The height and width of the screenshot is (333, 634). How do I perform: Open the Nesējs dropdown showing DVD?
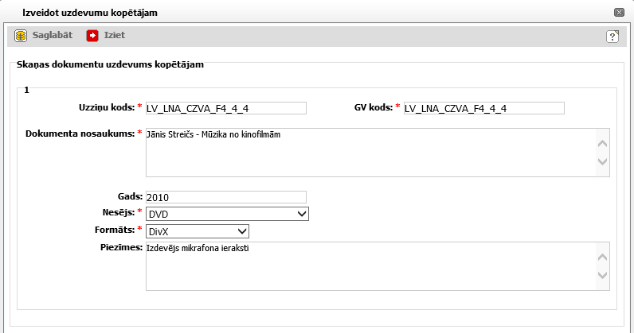click(227, 214)
